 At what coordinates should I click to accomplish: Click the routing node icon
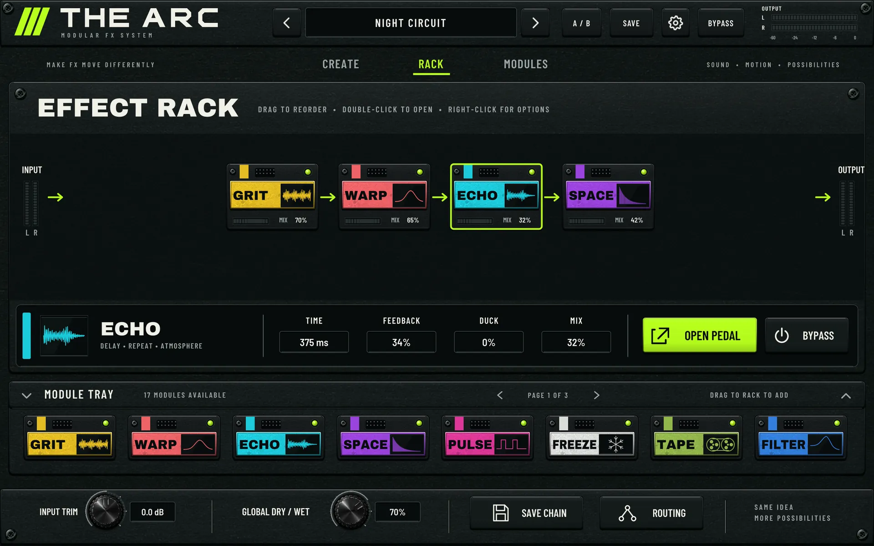click(x=627, y=513)
